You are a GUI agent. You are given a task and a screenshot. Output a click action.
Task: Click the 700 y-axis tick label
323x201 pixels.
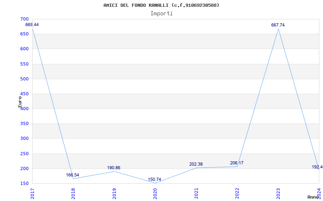point(24,19)
